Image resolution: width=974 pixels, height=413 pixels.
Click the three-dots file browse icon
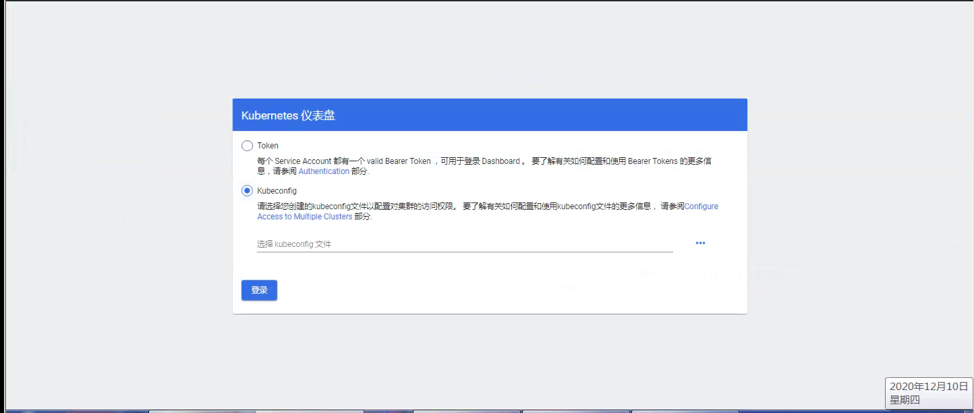(x=700, y=243)
